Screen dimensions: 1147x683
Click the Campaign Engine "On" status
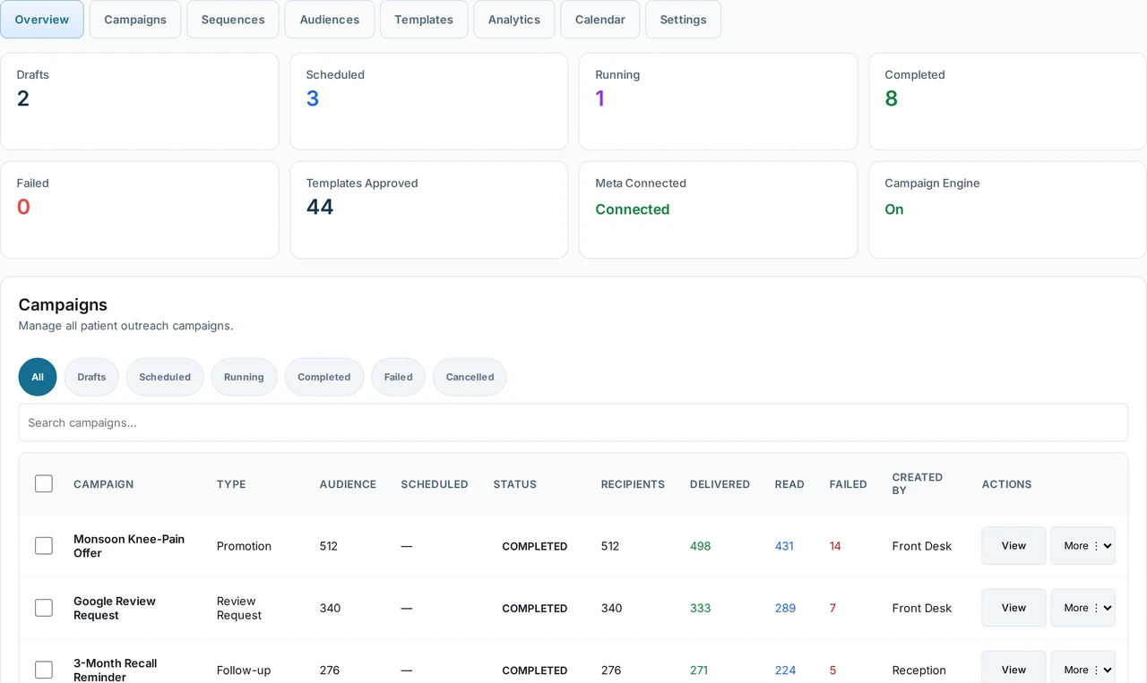[x=894, y=209]
